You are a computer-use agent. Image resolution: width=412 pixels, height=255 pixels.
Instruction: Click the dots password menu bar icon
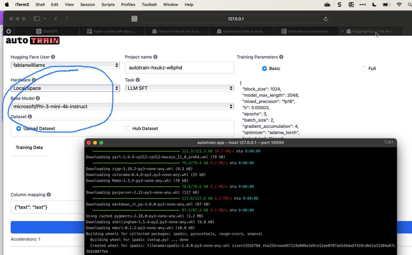363,4
